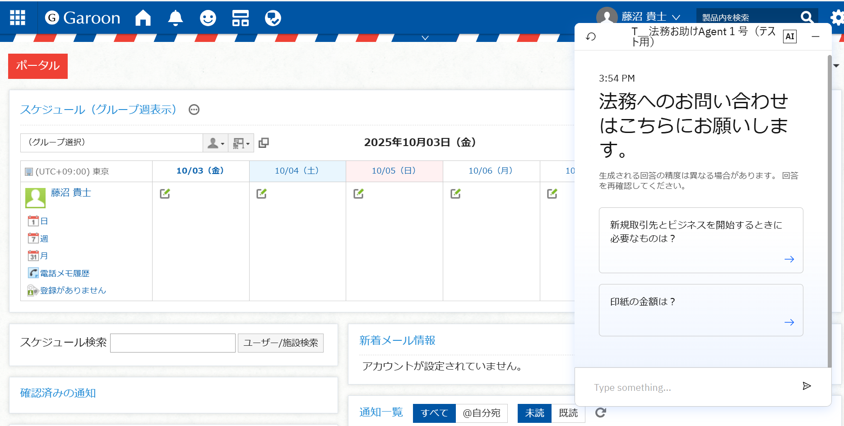Viewport: 844px width, 426px height.
Task: Click the ユーザー/施設検索 button
Action: [x=281, y=343]
